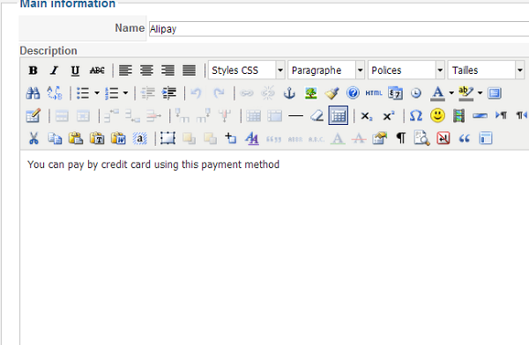
Task: Apply text color with A icon
Action: (437, 93)
